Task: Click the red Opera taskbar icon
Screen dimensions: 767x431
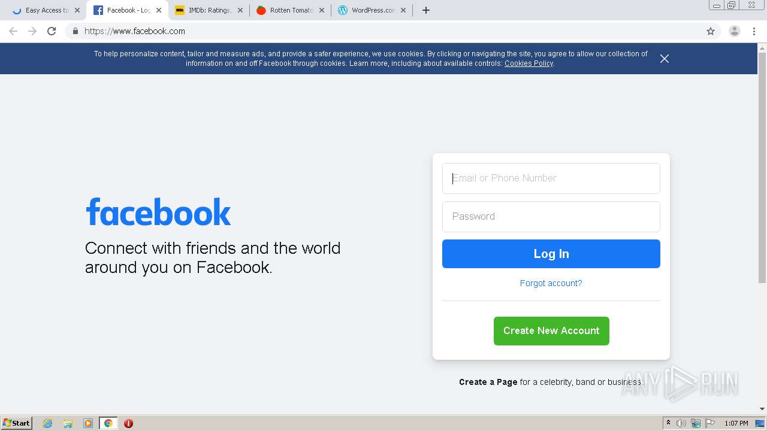Action: click(128, 423)
